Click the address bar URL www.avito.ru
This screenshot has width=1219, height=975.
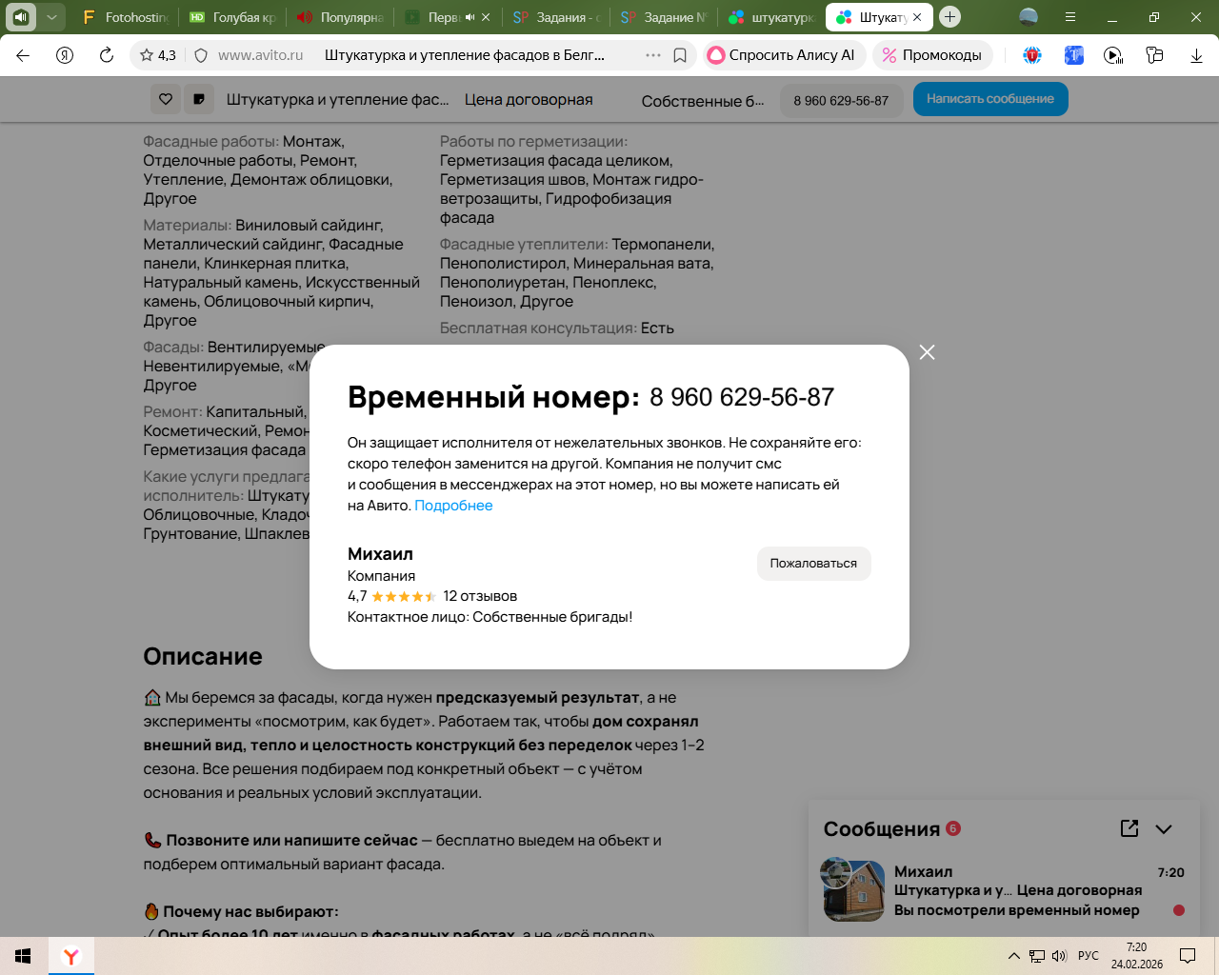tap(260, 55)
